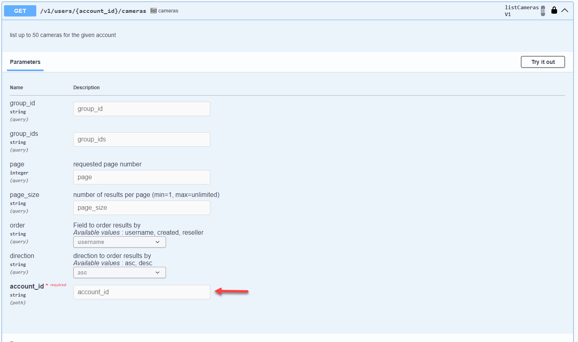Click the /v1/users/{account_id}/cameras endpoint path
This screenshot has height=342, width=578.
coord(93,11)
